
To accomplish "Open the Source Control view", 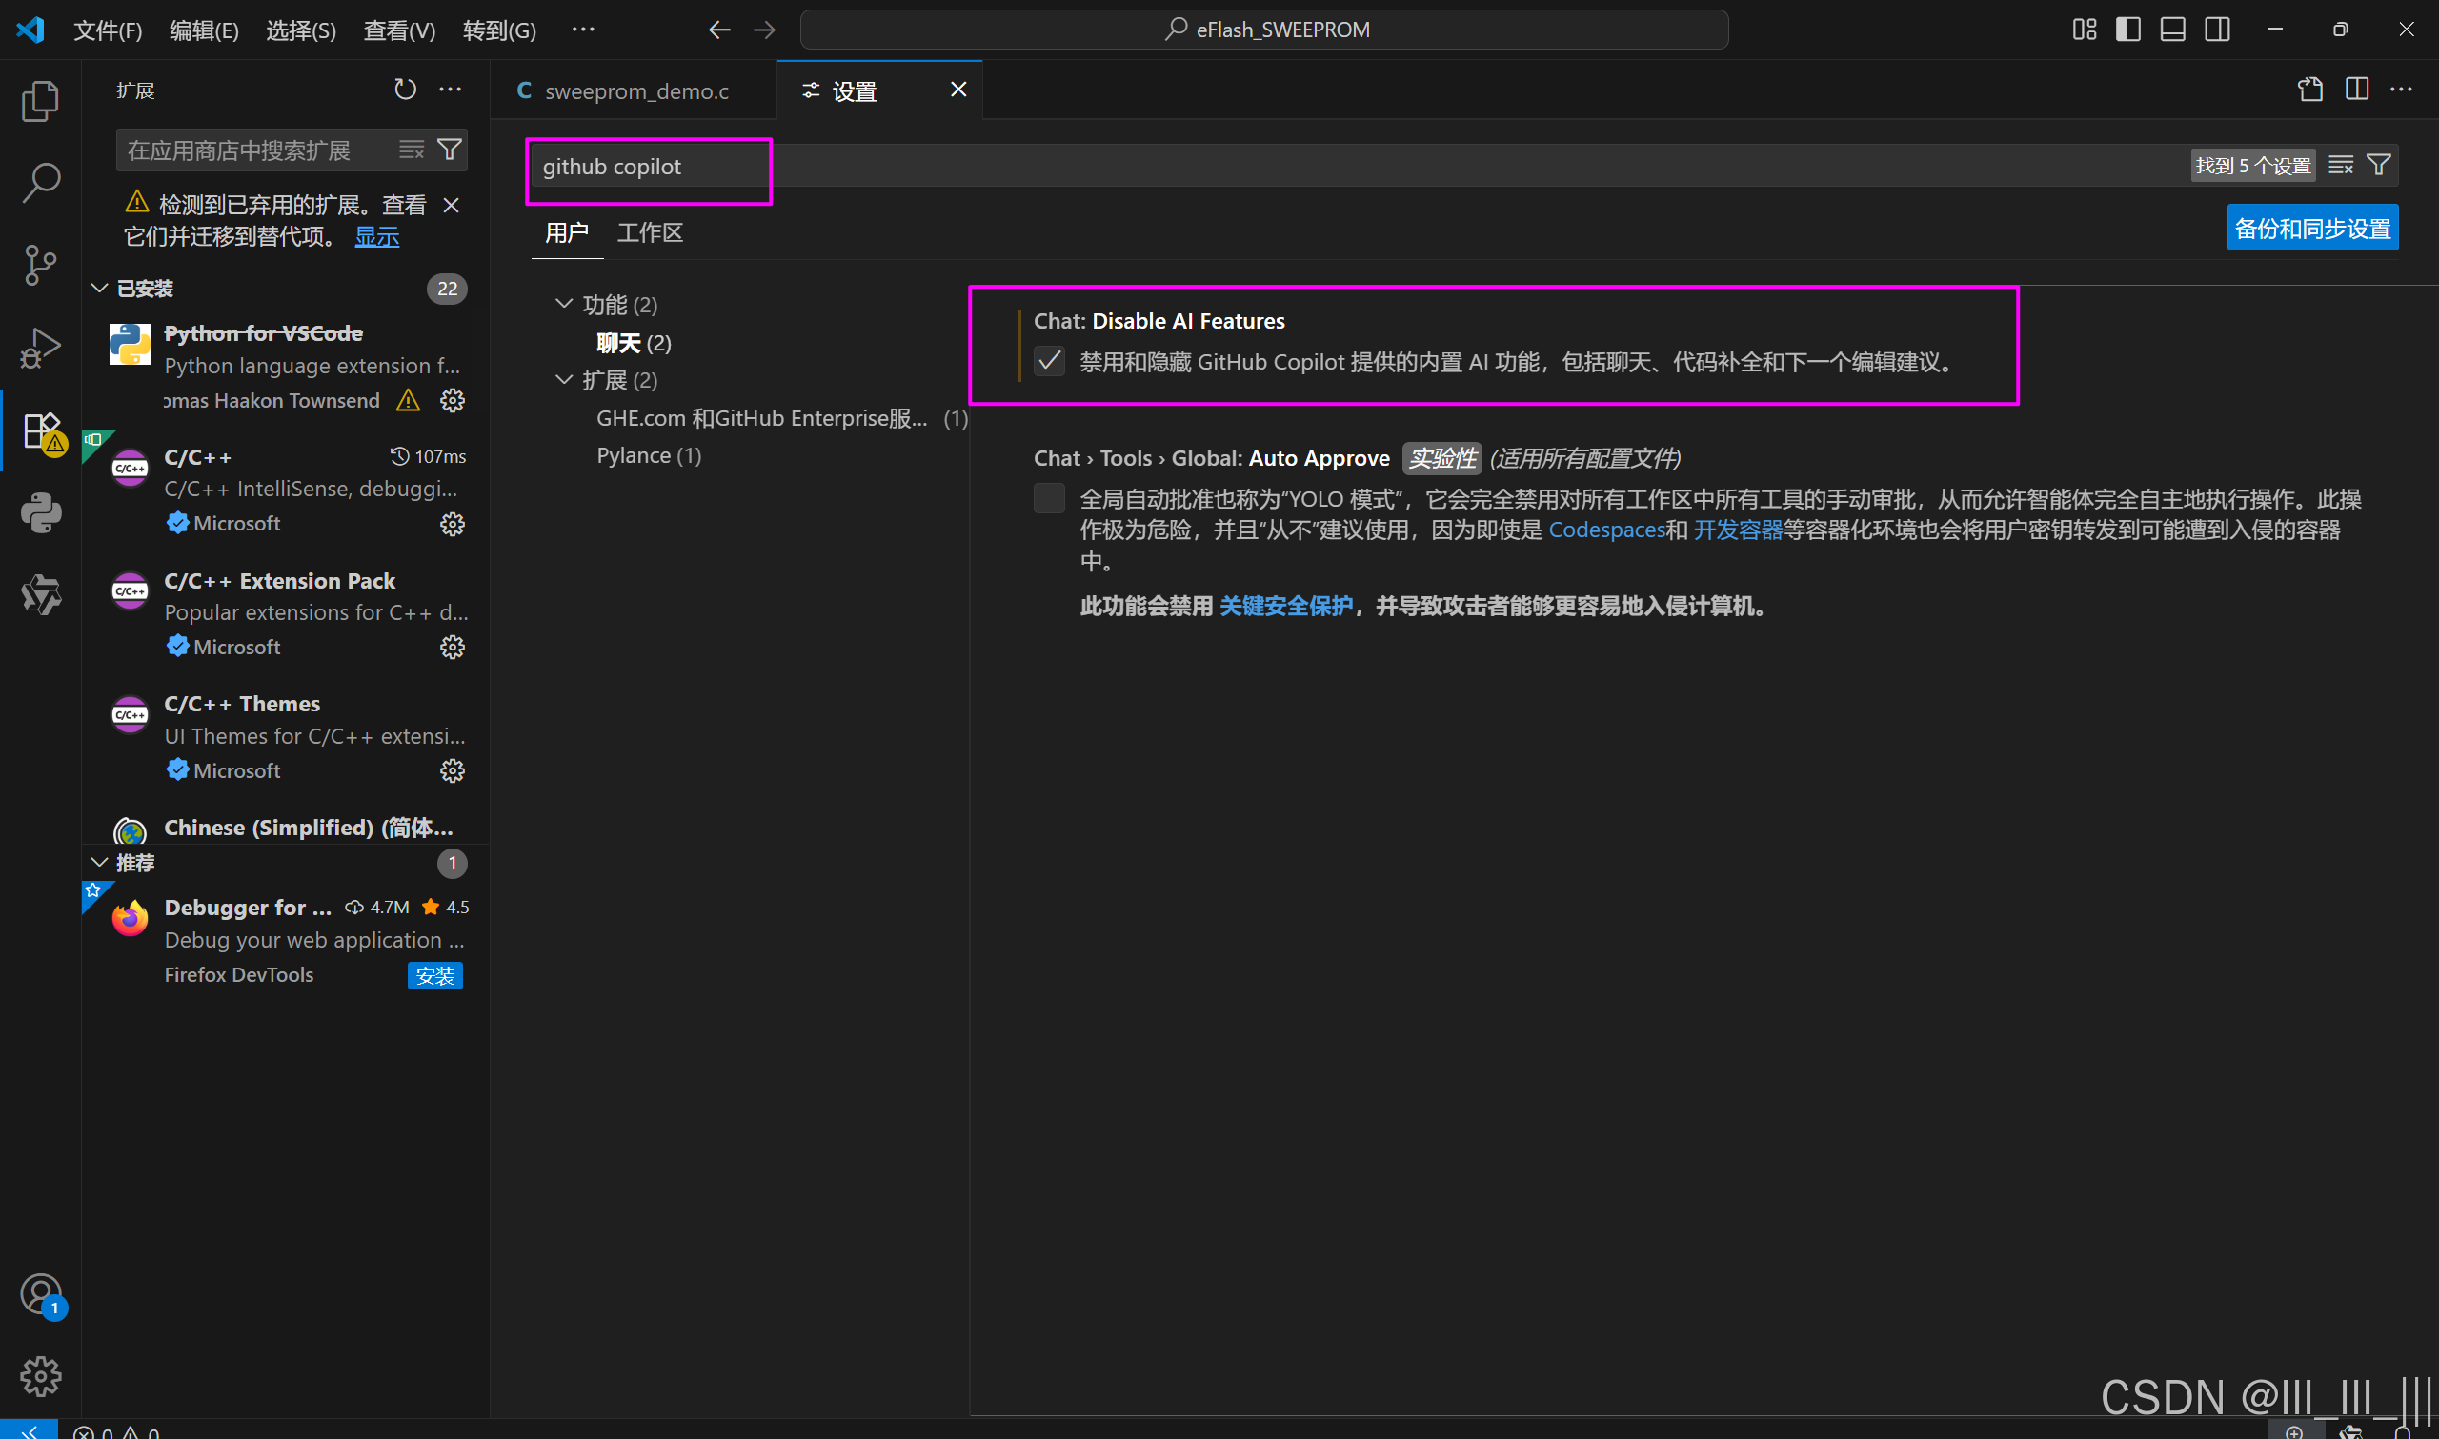I will 40,265.
